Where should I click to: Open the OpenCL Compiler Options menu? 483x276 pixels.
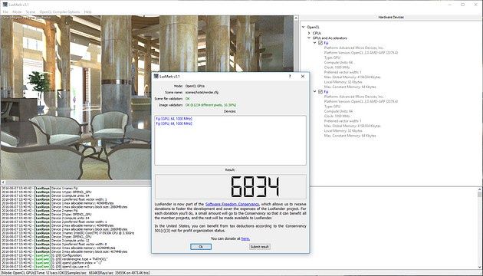[60, 11]
